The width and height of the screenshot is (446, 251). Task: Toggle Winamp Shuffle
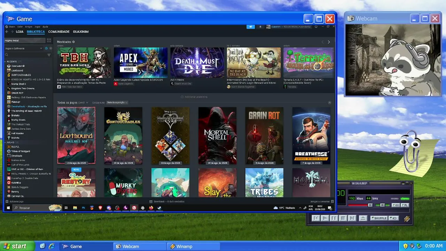click(379, 218)
